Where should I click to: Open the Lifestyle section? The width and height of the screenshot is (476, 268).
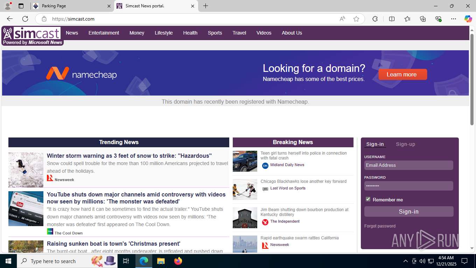coord(164,33)
